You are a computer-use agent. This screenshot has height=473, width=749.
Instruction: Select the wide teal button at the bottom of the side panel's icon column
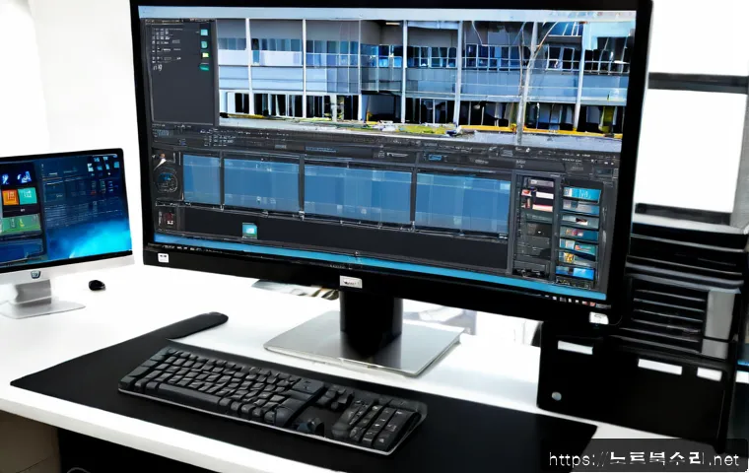[x=204, y=67]
